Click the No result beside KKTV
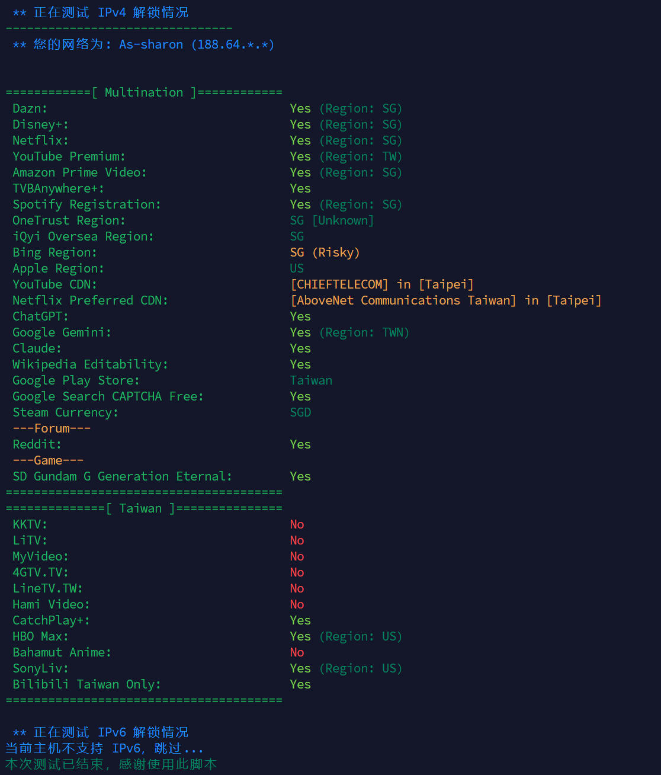This screenshot has height=775, width=661. click(x=297, y=524)
